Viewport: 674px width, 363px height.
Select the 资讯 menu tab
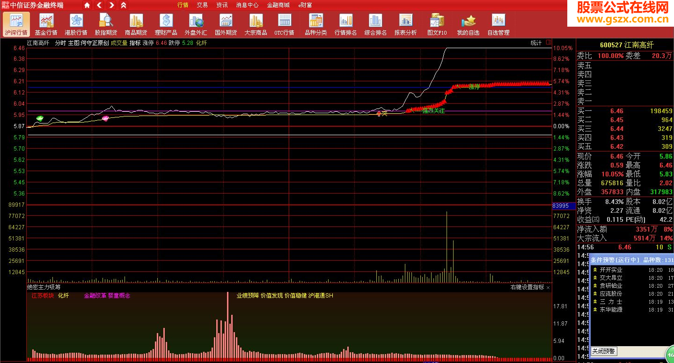[x=222, y=5]
